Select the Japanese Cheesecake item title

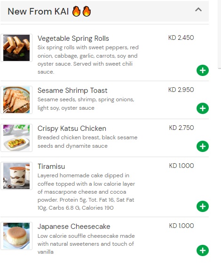tap(74, 227)
